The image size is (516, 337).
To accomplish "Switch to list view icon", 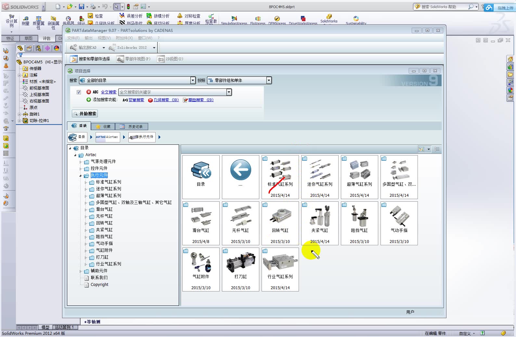I will pos(437,149).
